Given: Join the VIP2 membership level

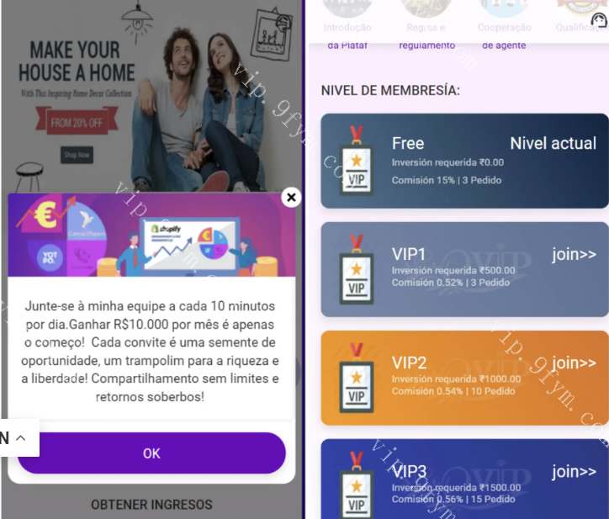Looking at the screenshot, I should click(574, 363).
